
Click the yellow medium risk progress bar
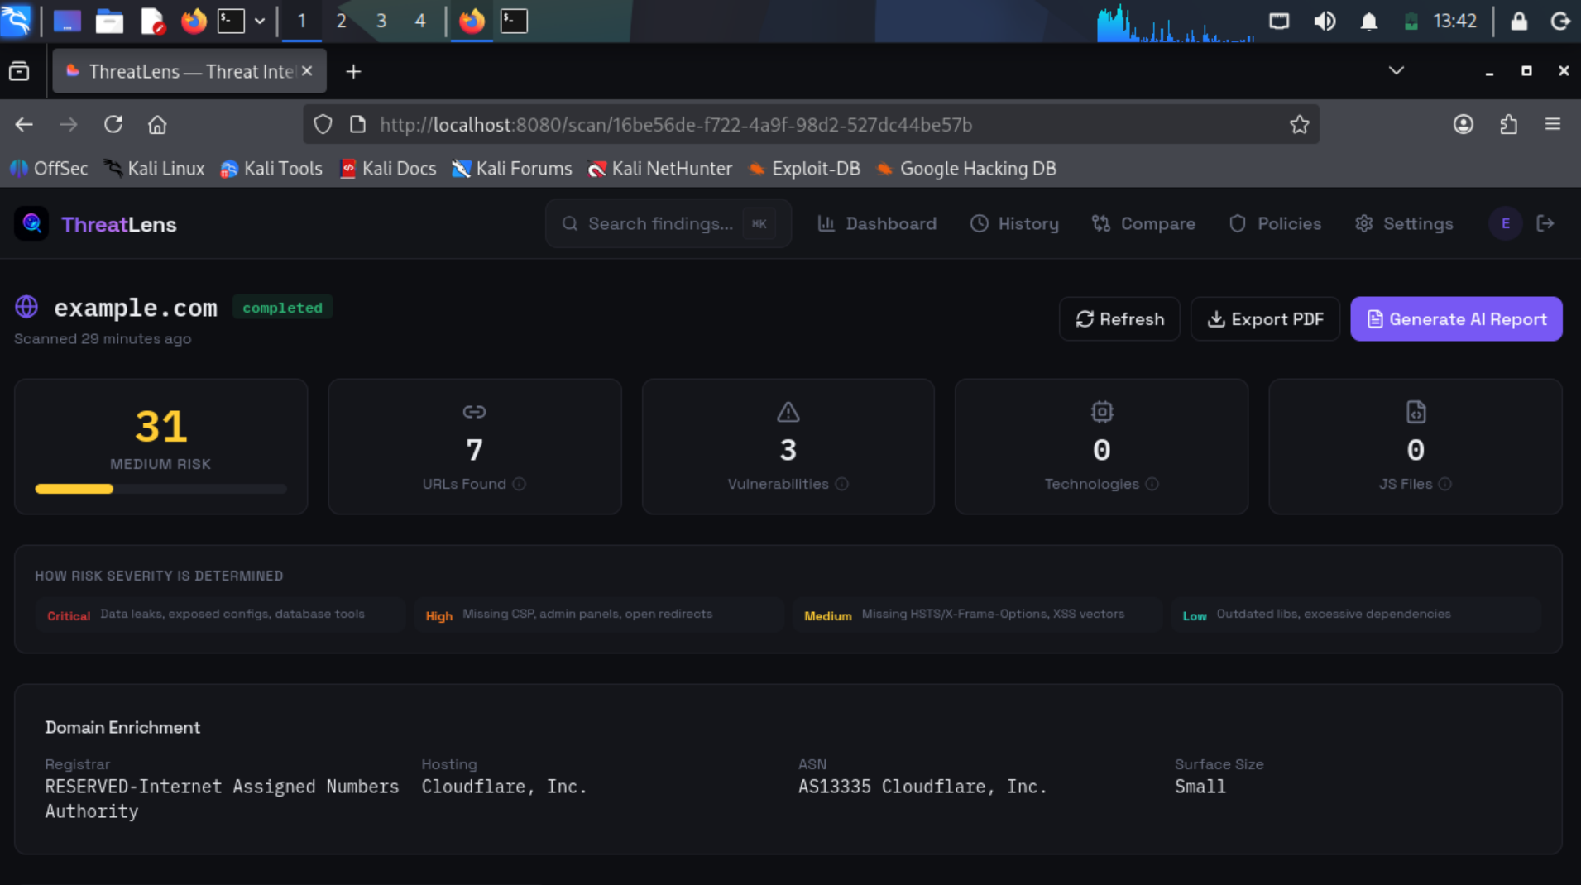coord(74,489)
